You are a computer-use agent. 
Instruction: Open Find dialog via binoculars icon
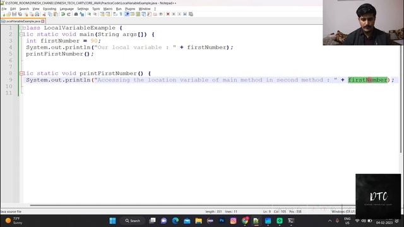tap(76, 14)
